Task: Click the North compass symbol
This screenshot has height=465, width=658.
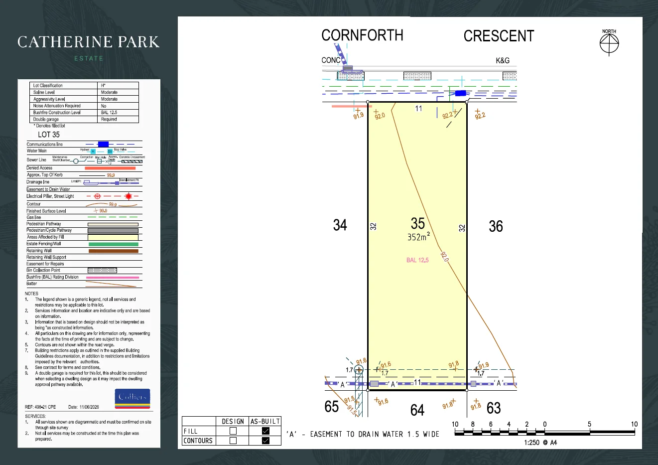Action: pyautogui.click(x=609, y=44)
